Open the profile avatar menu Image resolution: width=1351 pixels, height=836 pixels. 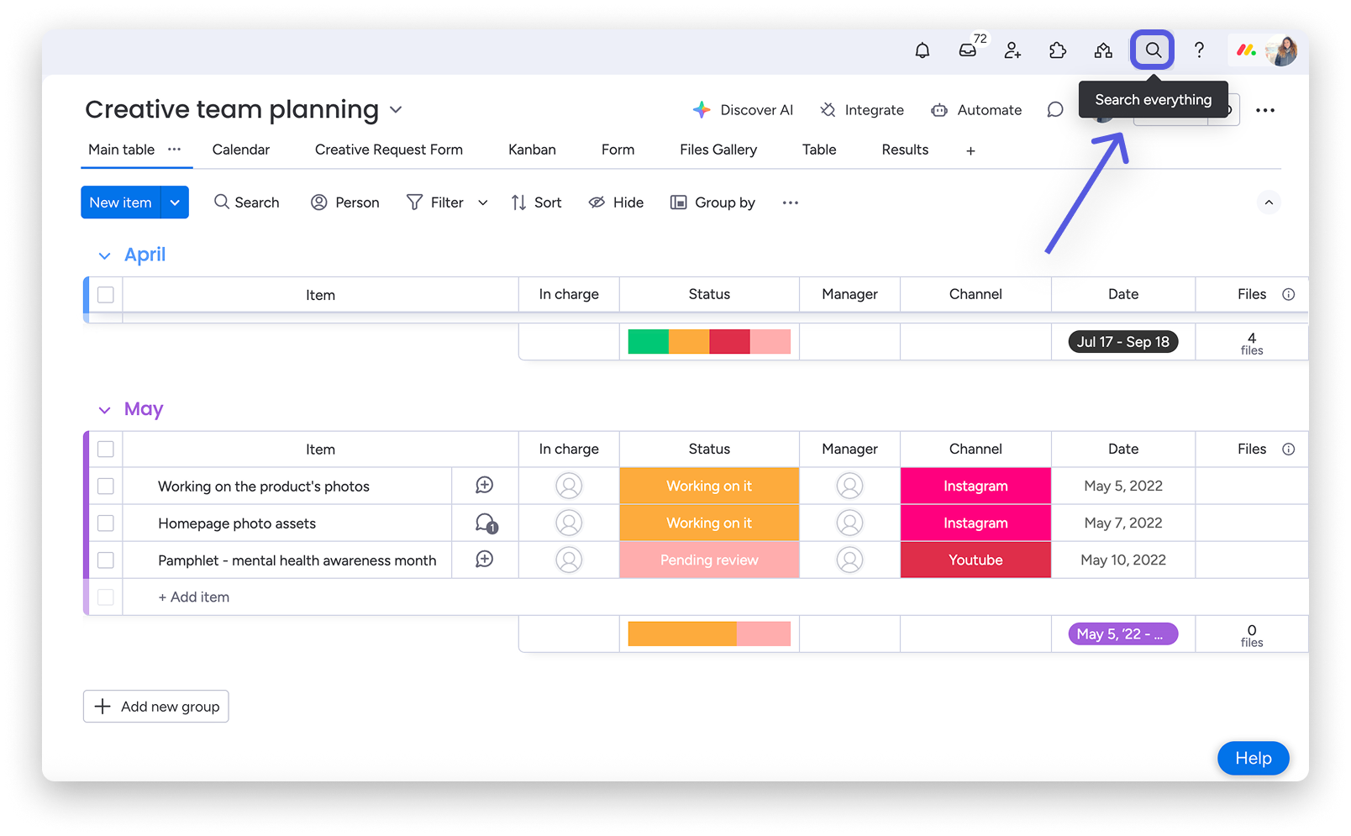click(1282, 50)
